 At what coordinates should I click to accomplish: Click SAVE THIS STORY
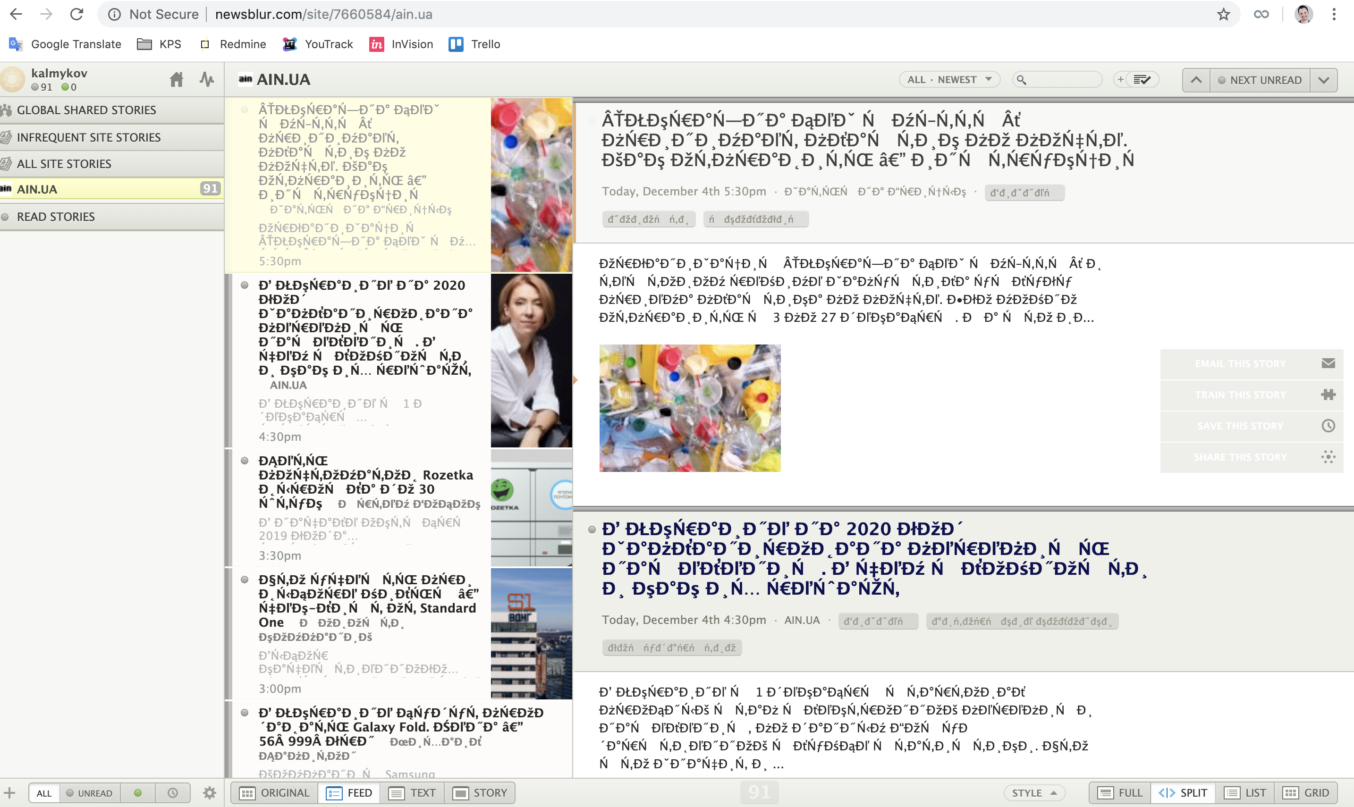(1251, 426)
